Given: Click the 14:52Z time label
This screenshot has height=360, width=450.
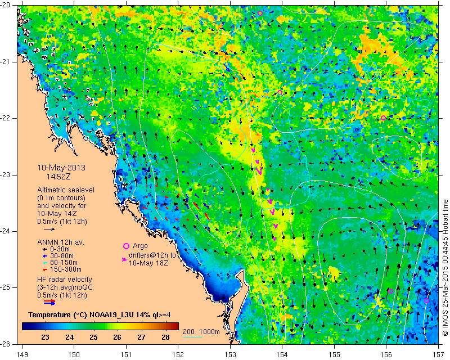Looking at the screenshot, I should tap(58, 177).
